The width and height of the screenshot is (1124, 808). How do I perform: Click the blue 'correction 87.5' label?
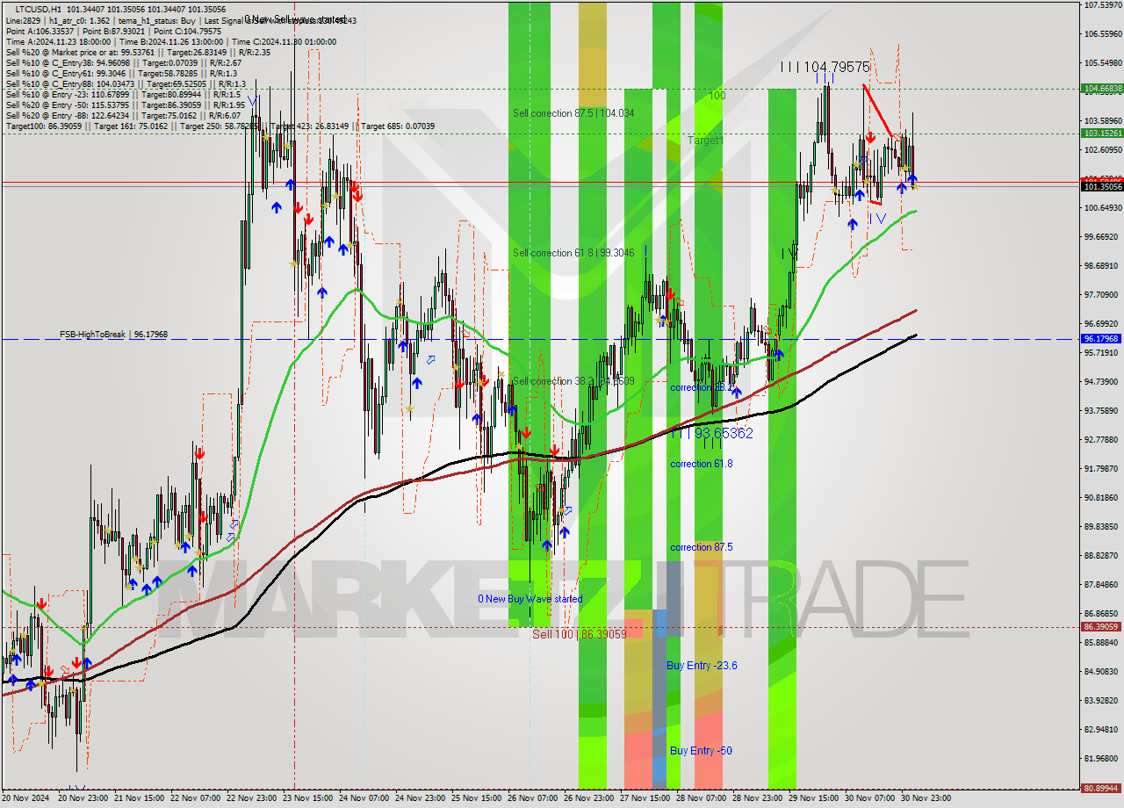(701, 547)
